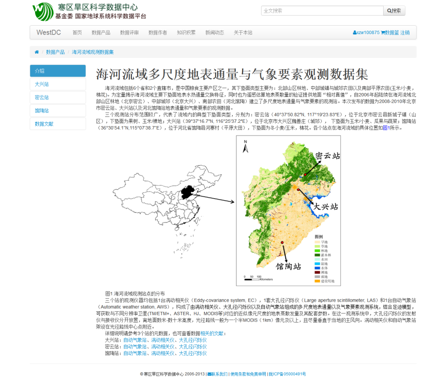Viewport: 446px width, 380px height.
Task: Focus the 全文搜索 search input field
Action: pos(322,11)
